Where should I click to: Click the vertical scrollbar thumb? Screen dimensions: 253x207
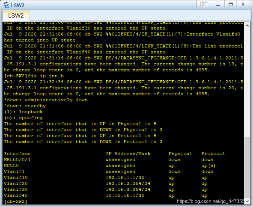pos(247,168)
